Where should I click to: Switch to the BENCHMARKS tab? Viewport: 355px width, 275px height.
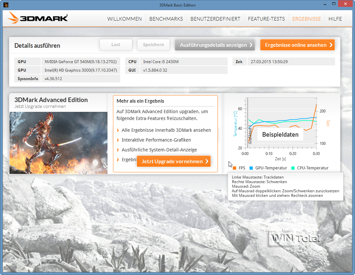coord(166,19)
